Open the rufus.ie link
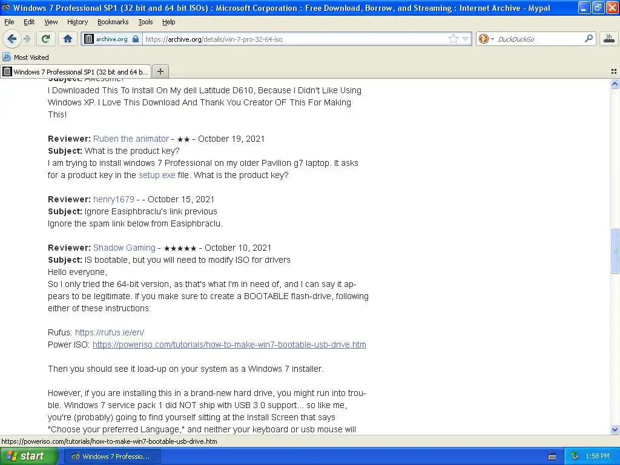This screenshot has height=465, width=620. click(x=110, y=332)
